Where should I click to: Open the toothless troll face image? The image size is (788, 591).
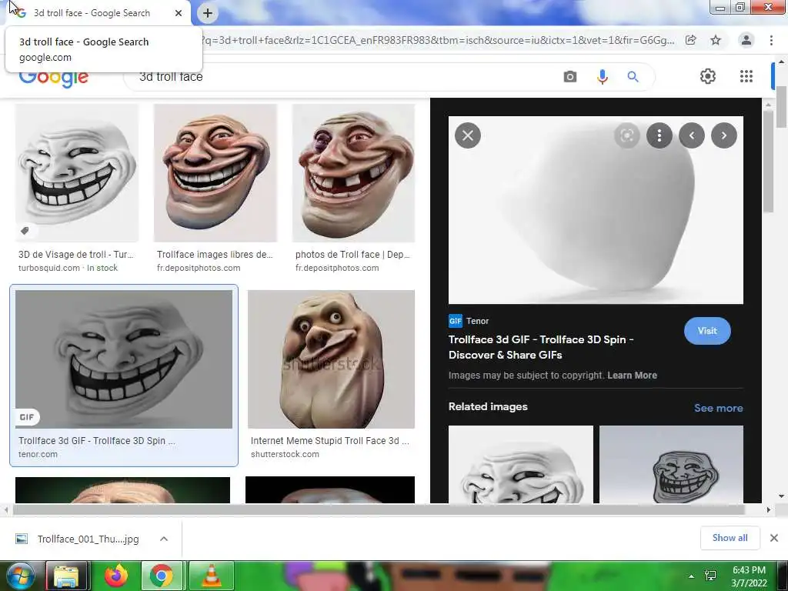tap(354, 173)
